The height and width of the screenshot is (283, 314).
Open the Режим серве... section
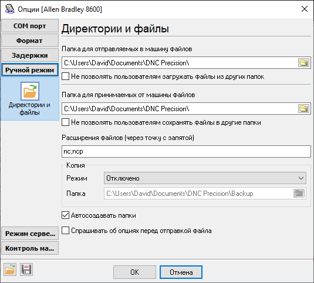coord(30,234)
